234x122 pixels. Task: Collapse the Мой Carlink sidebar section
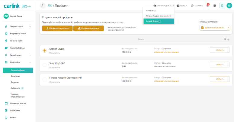(30, 62)
